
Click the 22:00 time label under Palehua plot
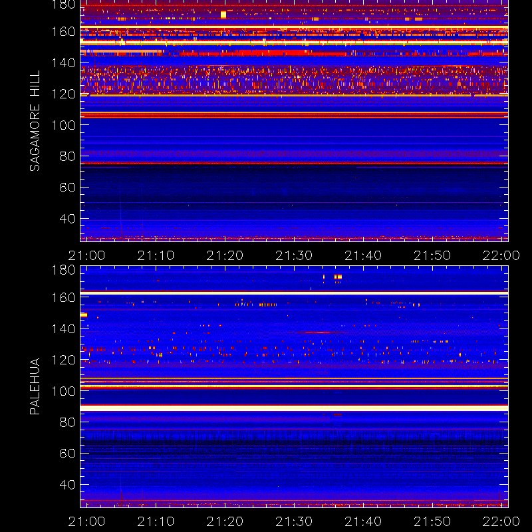501,521
